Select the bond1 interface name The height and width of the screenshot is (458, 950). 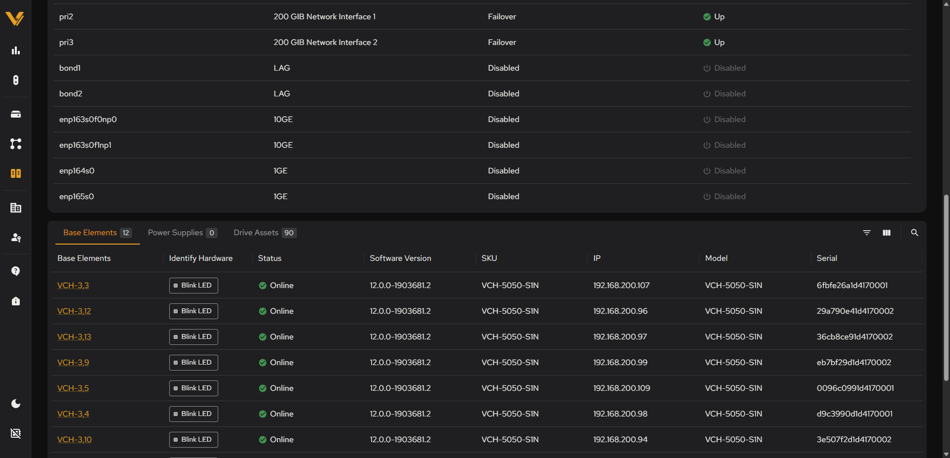[70, 68]
